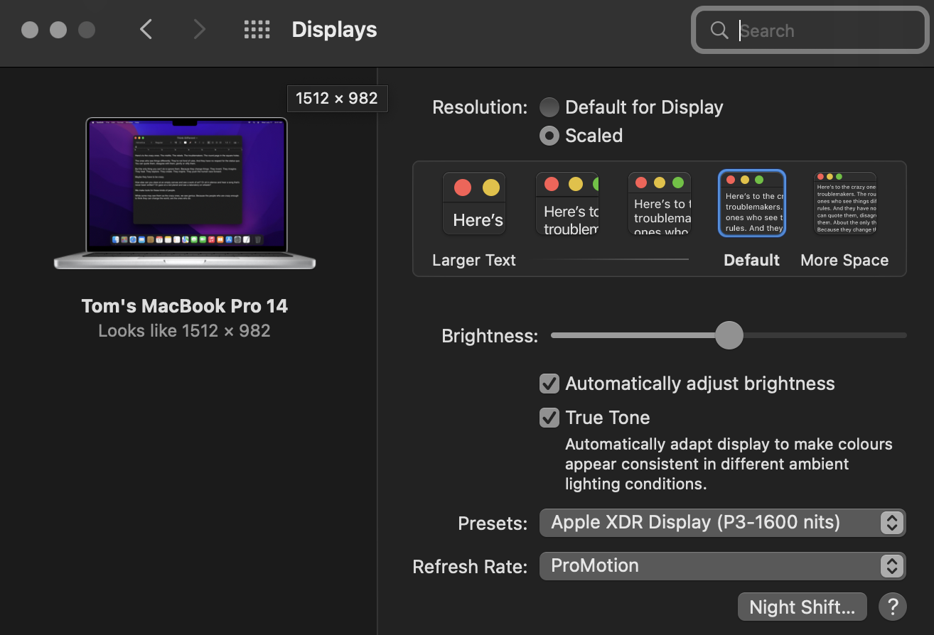Open Night Shift settings
The image size is (934, 635).
pos(803,607)
